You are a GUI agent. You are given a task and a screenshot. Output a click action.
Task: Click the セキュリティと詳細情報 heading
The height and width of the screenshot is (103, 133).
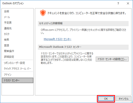51,23
